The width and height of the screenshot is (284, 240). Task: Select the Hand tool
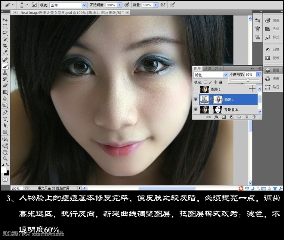pyautogui.click(x=5, y=152)
